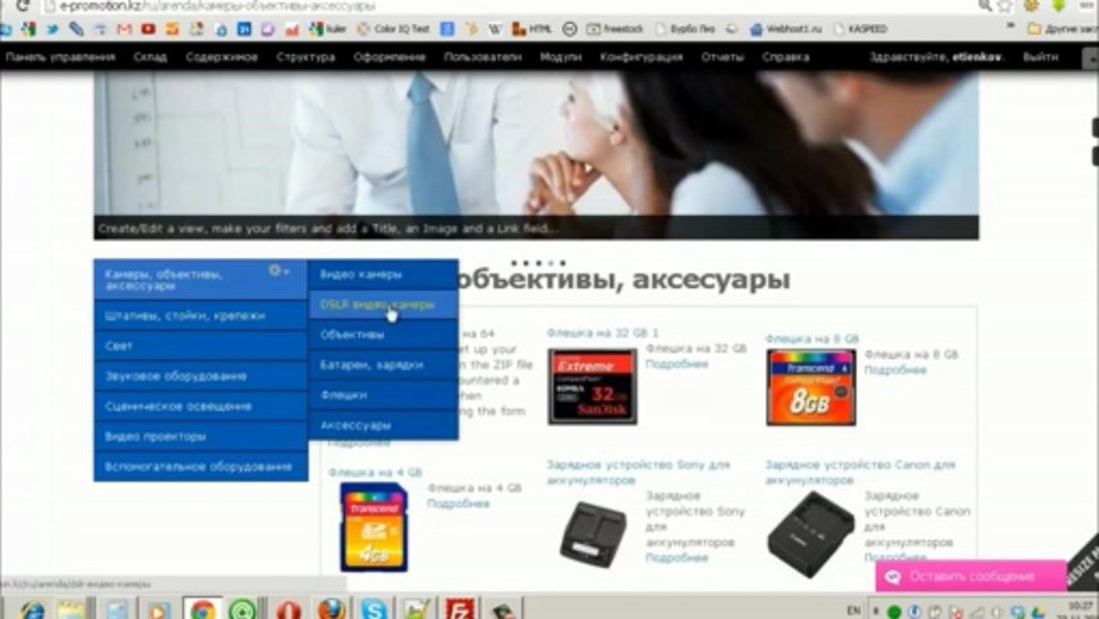Open Штативы, стойки, крепежи category
Image resolution: width=1099 pixels, height=619 pixels.
tap(200, 316)
